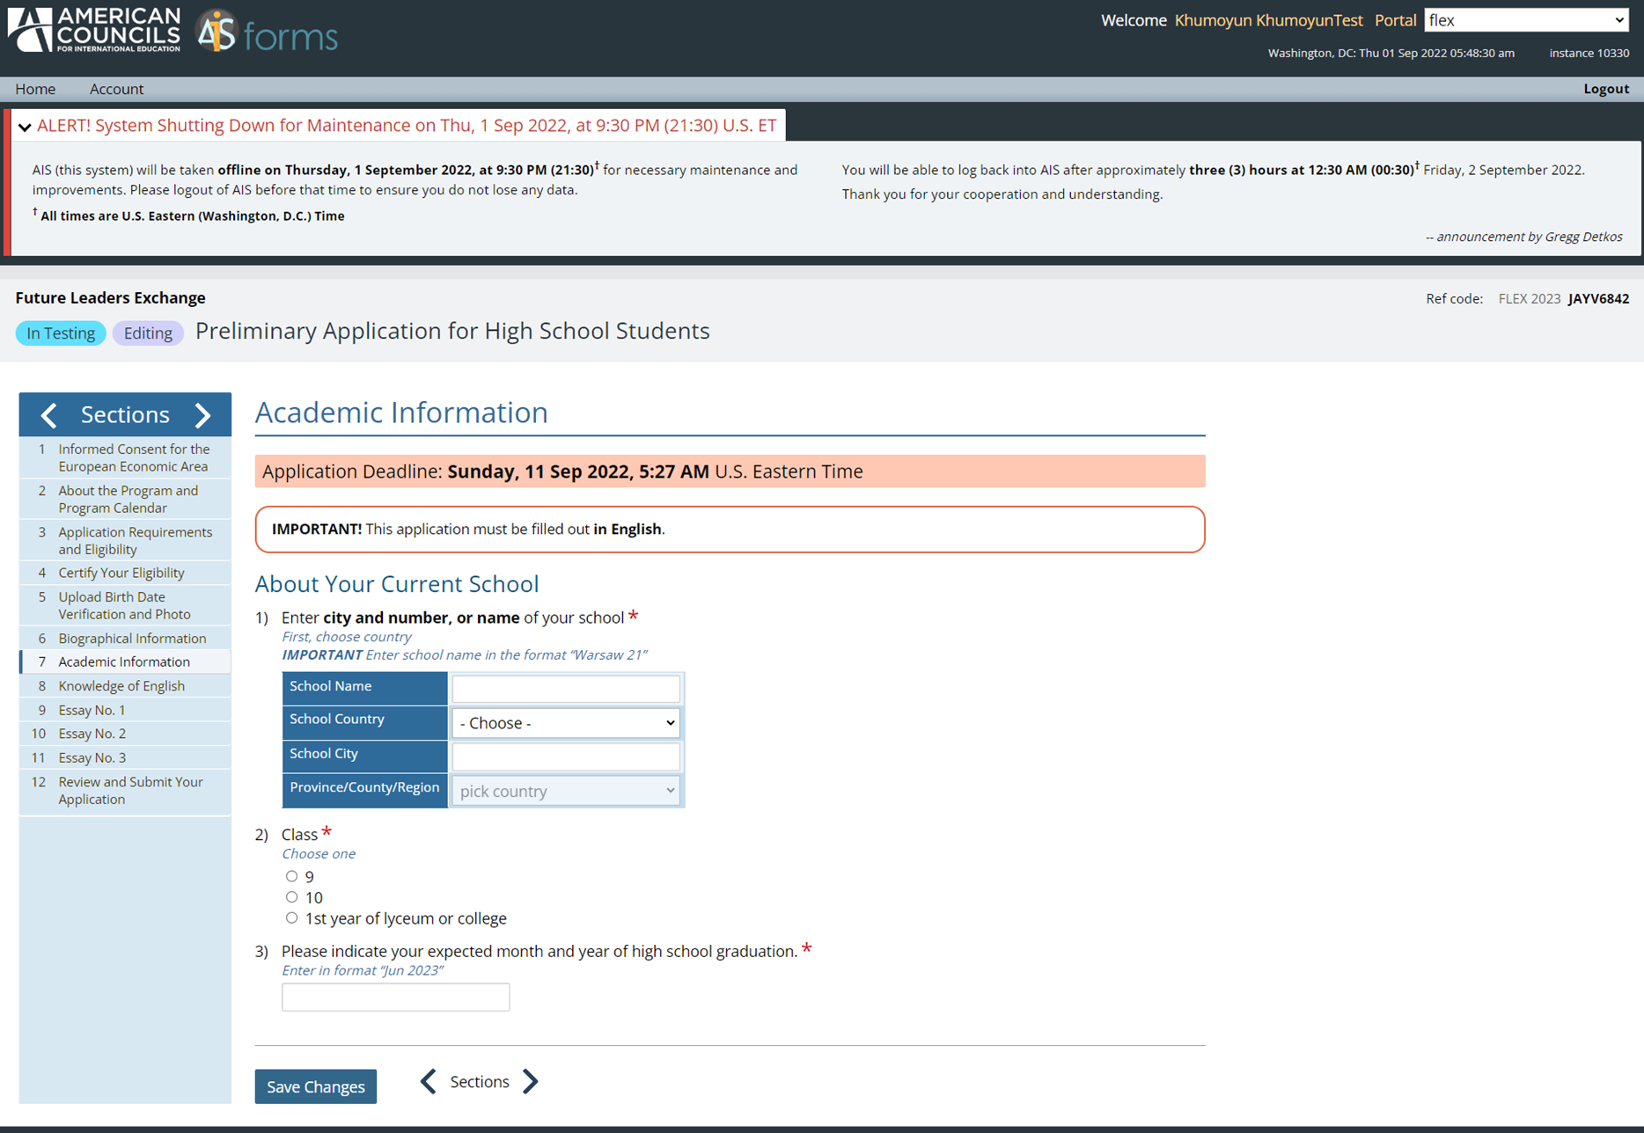Viewport: 1644px width, 1133px height.
Task: Click the Washington, DC date and time text
Action: [1391, 53]
